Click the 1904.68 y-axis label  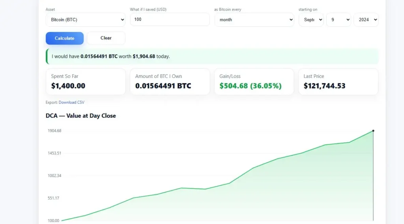click(54, 131)
